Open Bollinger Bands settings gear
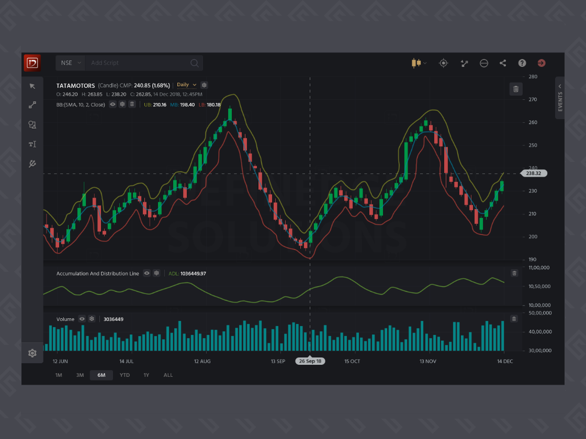Screen dimensions: 586x439 (x=122, y=104)
